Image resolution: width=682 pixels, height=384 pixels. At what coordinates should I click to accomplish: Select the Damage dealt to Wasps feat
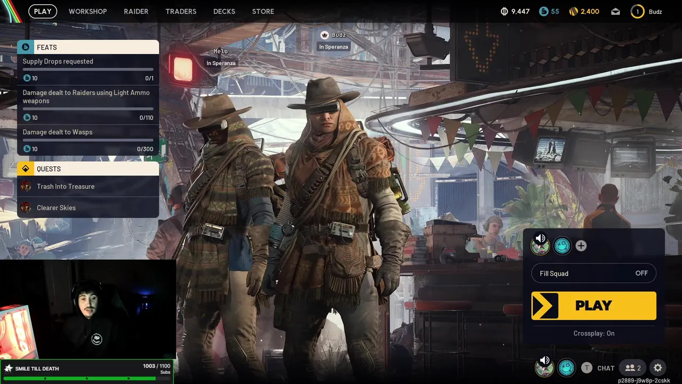coord(88,140)
